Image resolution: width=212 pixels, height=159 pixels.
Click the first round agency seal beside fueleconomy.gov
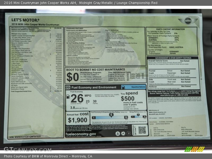118,134
